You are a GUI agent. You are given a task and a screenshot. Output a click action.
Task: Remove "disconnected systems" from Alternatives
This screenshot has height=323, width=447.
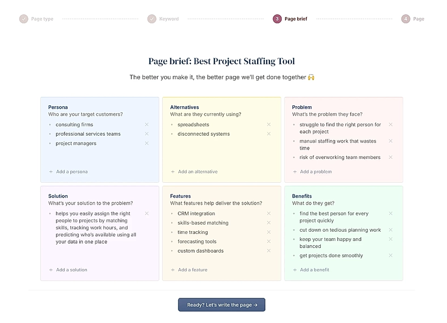[x=269, y=134]
